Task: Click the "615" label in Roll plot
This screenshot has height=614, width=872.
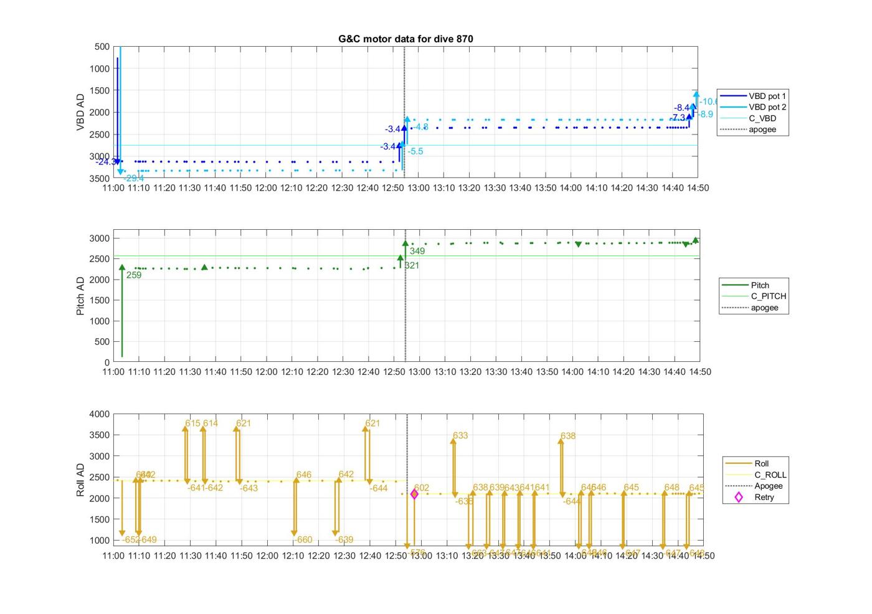Action: (x=192, y=423)
